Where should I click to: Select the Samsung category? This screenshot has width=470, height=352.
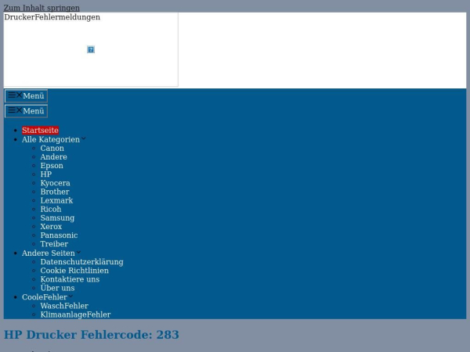(57, 217)
